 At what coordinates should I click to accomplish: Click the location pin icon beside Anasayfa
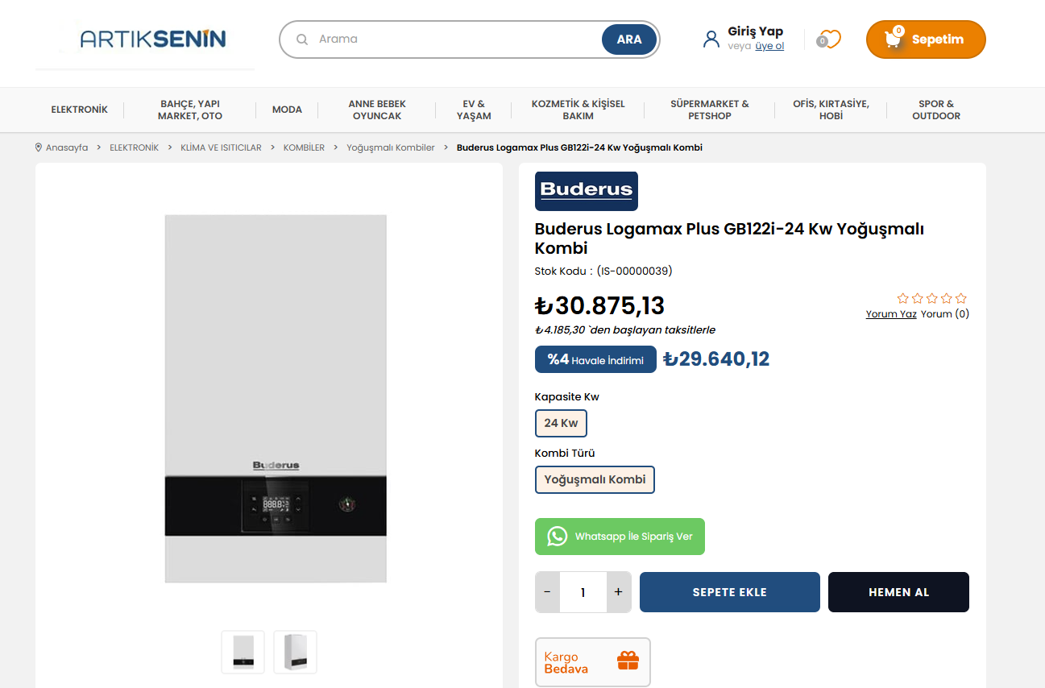(39, 147)
